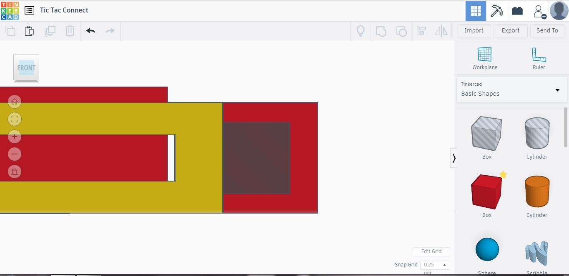Switch to orthographic view
Image resolution: width=569 pixels, height=276 pixels.
[x=14, y=172]
